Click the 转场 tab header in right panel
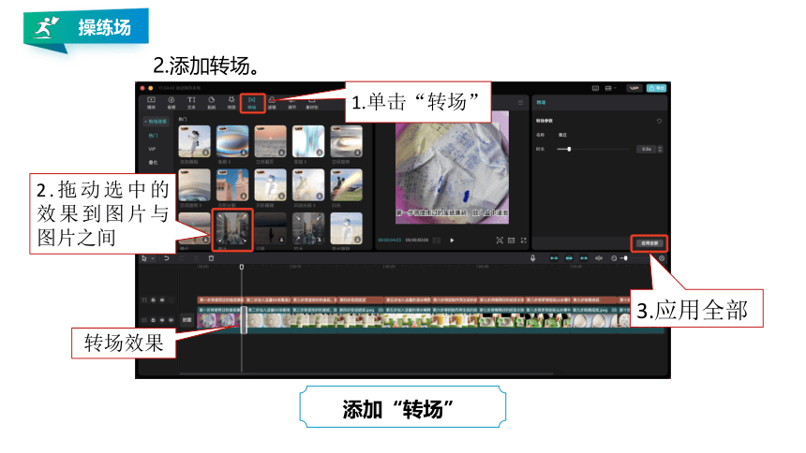Viewport: 806px width, 453px height. tap(542, 103)
